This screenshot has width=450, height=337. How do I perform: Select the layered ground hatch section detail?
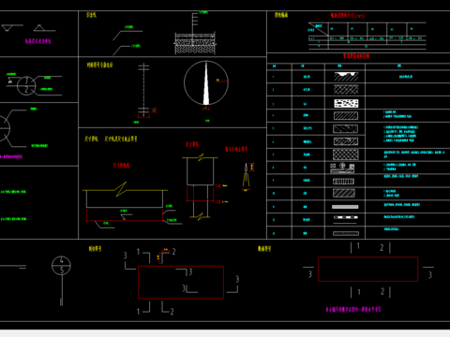coord(195,43)
